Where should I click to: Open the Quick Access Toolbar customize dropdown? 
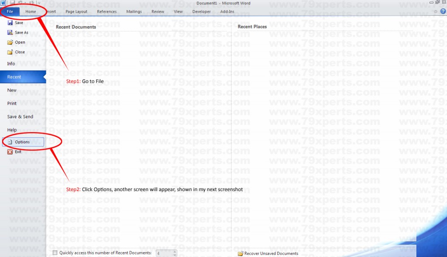(x=39, y=3)
